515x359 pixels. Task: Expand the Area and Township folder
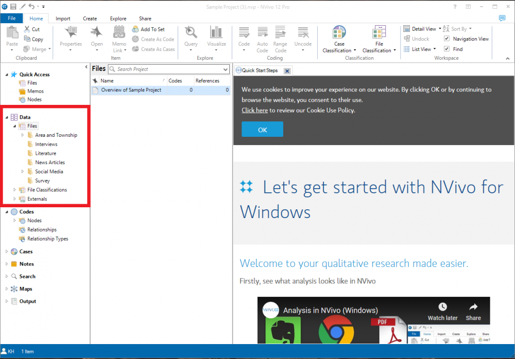(x=22, y=135)
